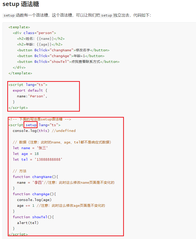Screen dimensions: 196x239
Task: Click the console.log(age) line
Action: 34,200
